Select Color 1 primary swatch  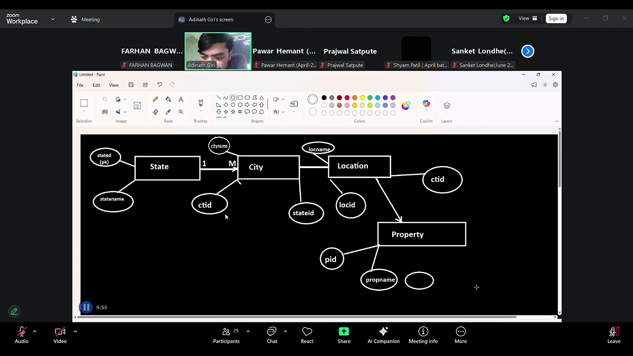(313, 99)
